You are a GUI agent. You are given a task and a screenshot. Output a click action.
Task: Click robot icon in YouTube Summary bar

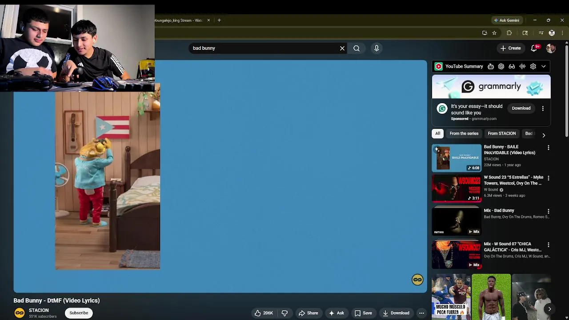(x=491, y=66)
